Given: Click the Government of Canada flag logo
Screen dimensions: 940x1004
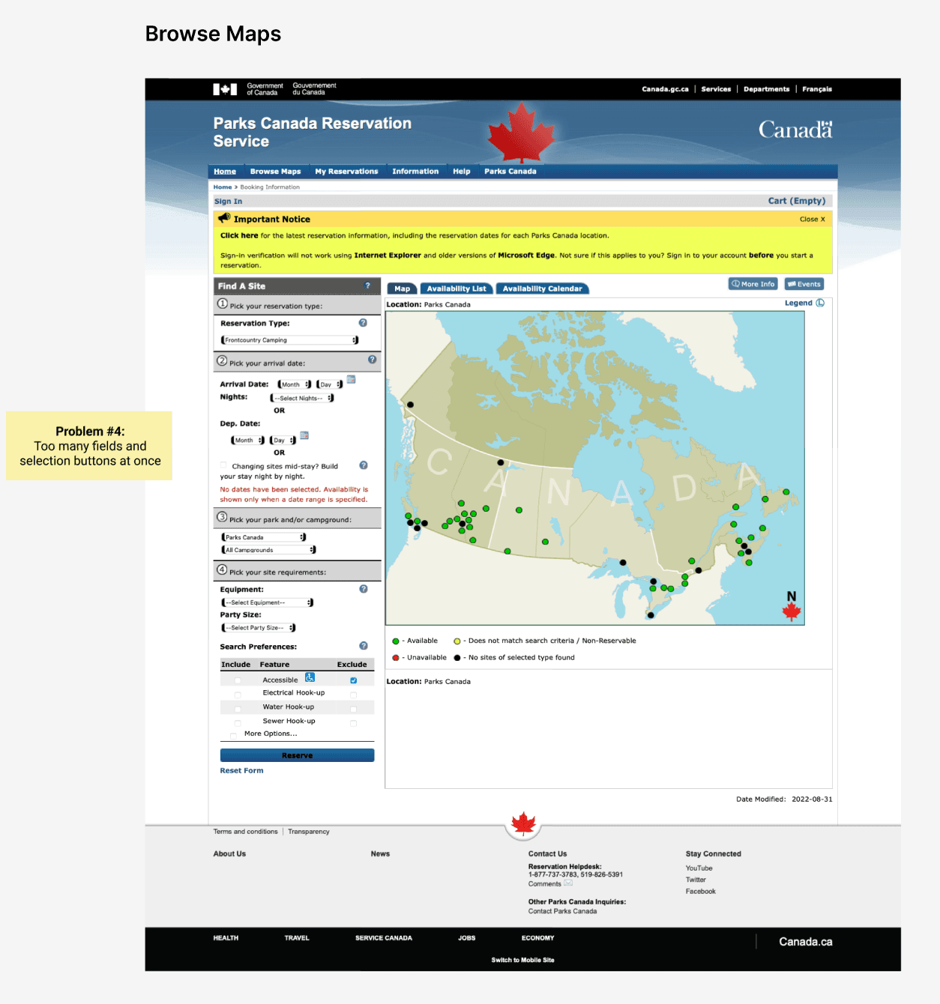Looking at the screenshot, I should click(x=225, y=89).
